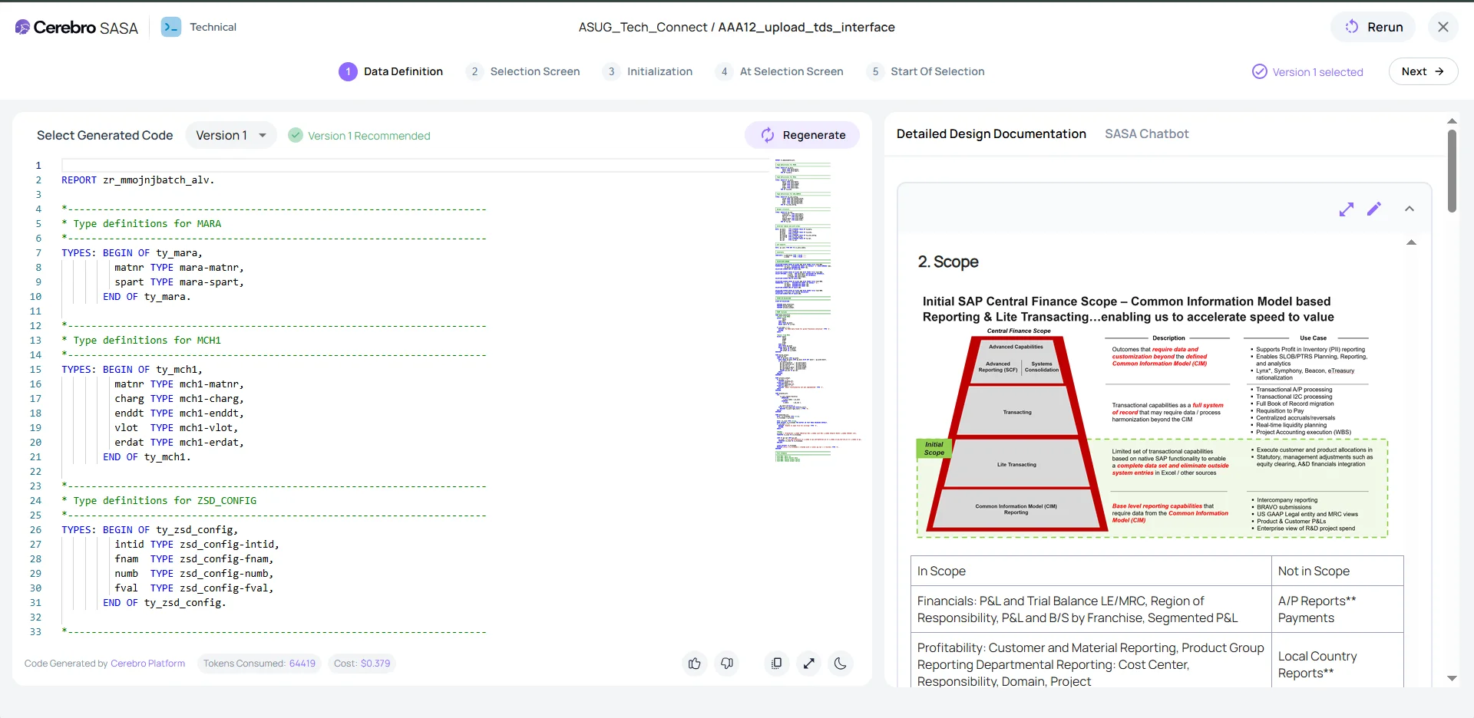
Task: Give the generated code a thumbs down
Action: [727, 664]
